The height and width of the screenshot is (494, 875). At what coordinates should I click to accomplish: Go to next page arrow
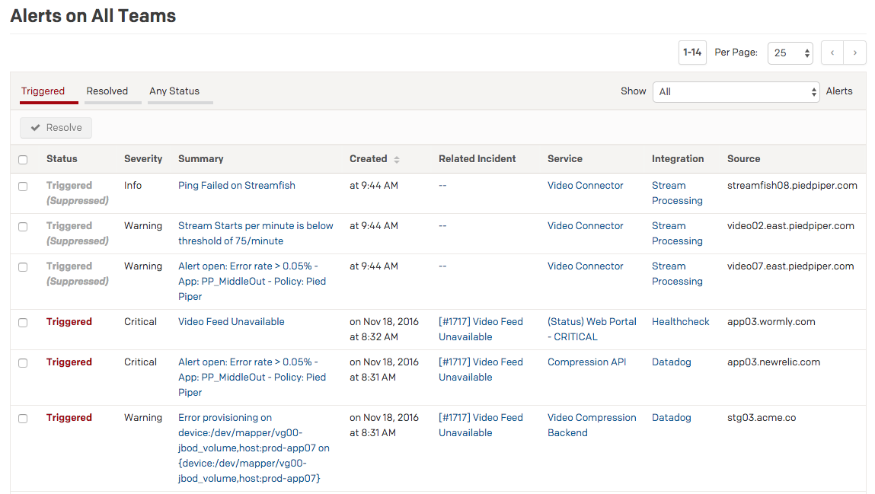pyautogui.click(x=855, y=53)
